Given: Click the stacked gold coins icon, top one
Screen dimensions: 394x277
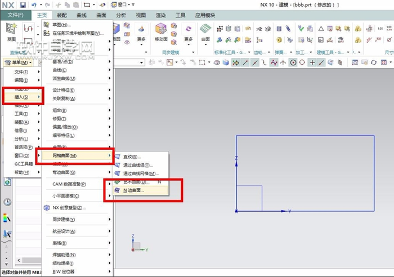Looking at the screenshot, I should [x=358, y=29].
